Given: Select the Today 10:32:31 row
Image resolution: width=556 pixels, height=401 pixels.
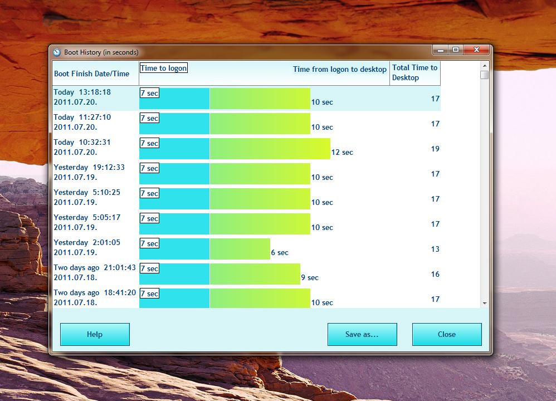Looking at the screenshot, I should pyautogui.click(x=246, y=148).
